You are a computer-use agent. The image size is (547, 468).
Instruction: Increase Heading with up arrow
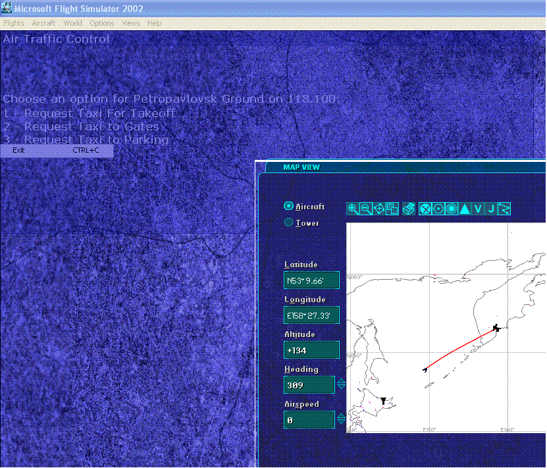click(x=341, y=381)
